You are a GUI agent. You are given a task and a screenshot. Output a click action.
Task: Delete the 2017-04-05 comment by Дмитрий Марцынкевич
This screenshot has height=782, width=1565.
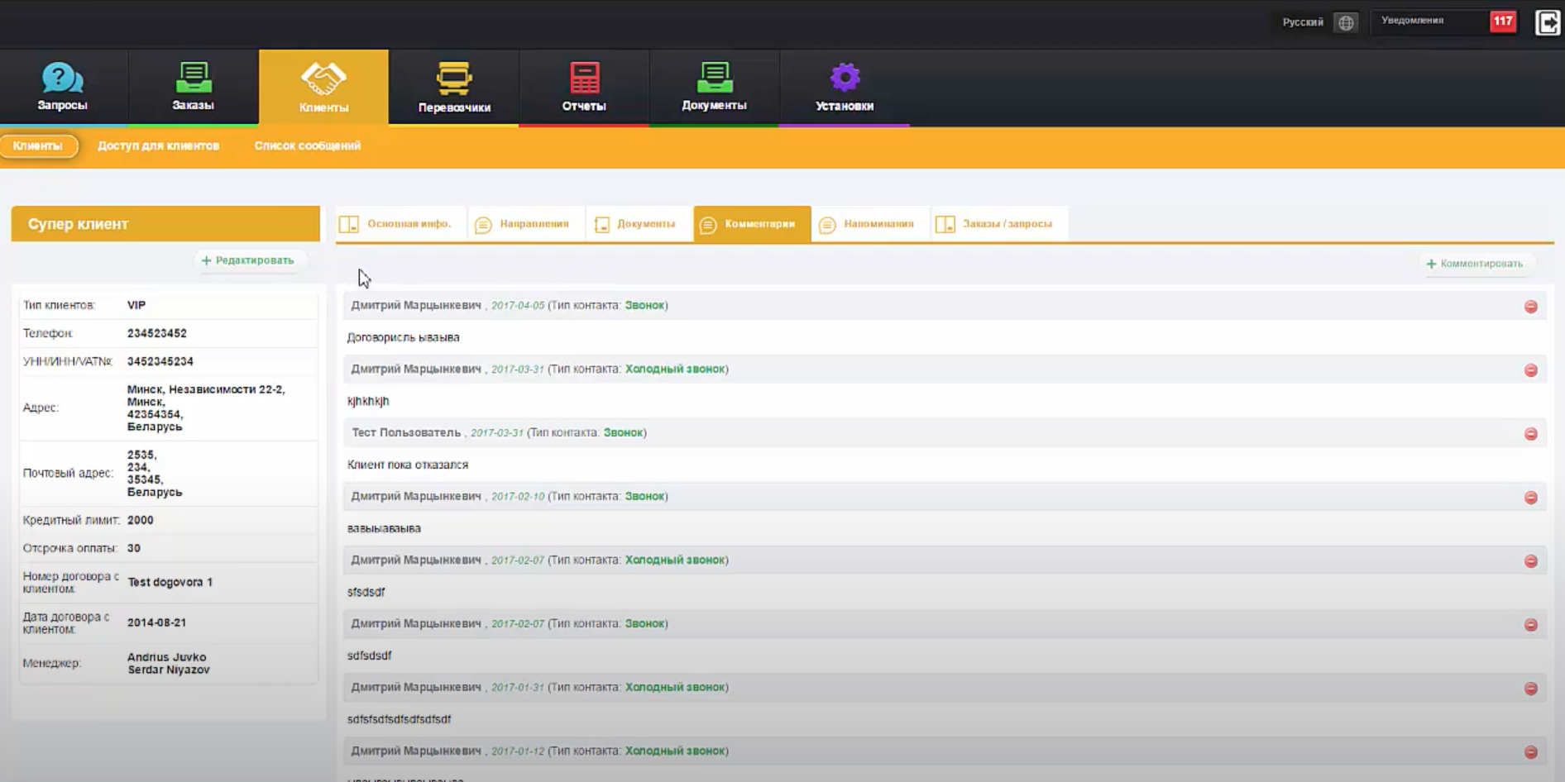tap(1531, 307)
